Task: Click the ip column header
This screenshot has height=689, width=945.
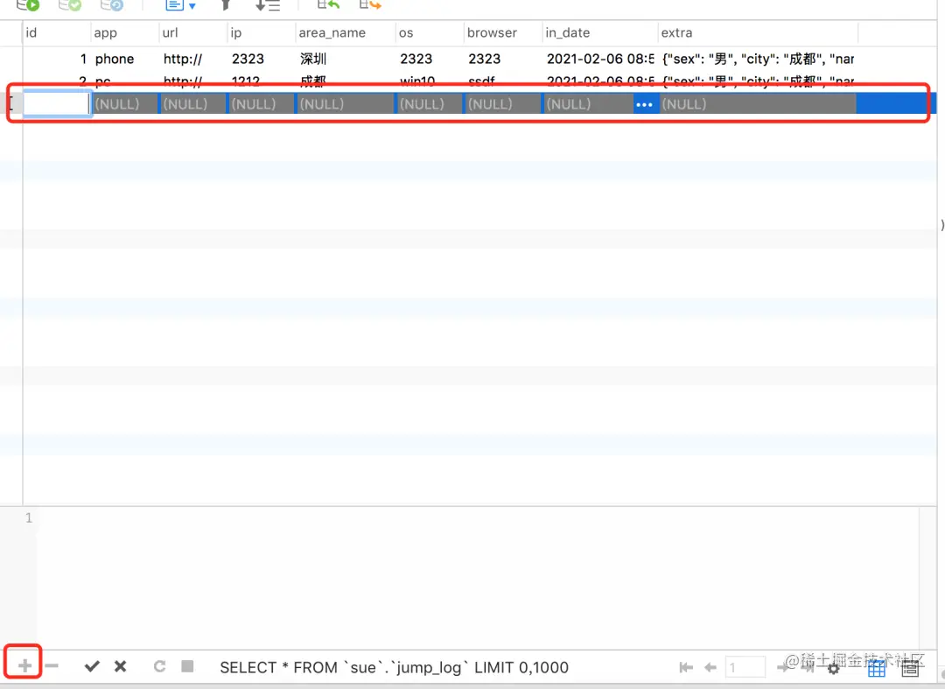Action: click(x=262, y=32)
